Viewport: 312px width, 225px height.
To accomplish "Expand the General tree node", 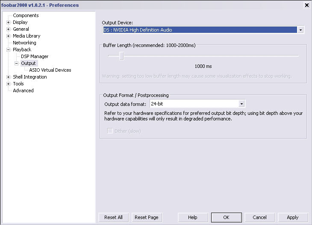I will pos(8,29).
